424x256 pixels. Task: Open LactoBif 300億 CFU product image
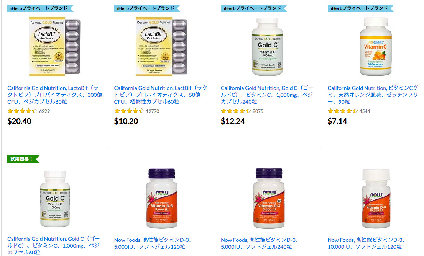pyautogui.click(x=54, y=46)
